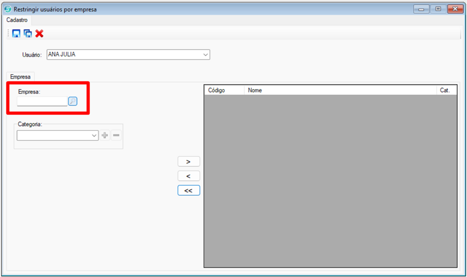Screen dimensions: 467x277
Task: Sort by the Nome column header
Action: [341, 90]
